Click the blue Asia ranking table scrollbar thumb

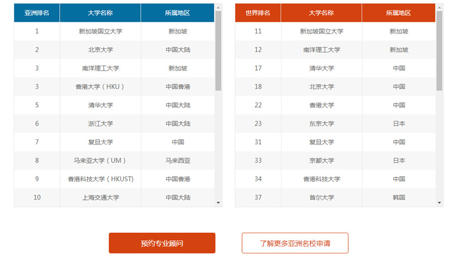click(x=218, y=50)
